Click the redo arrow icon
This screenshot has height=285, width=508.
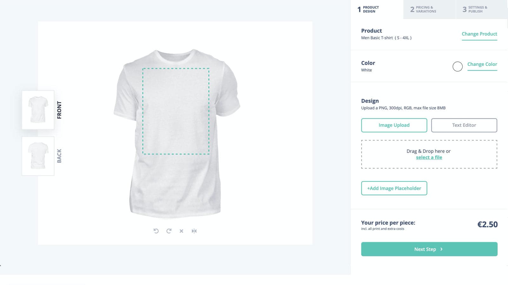[x=169, y=231]
